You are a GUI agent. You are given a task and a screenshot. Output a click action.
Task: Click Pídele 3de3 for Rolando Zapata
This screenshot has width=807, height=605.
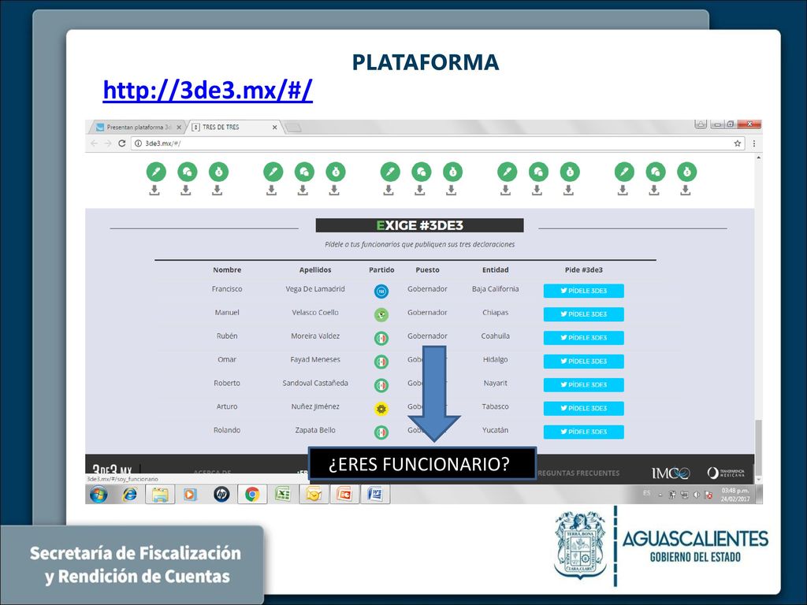584,432
